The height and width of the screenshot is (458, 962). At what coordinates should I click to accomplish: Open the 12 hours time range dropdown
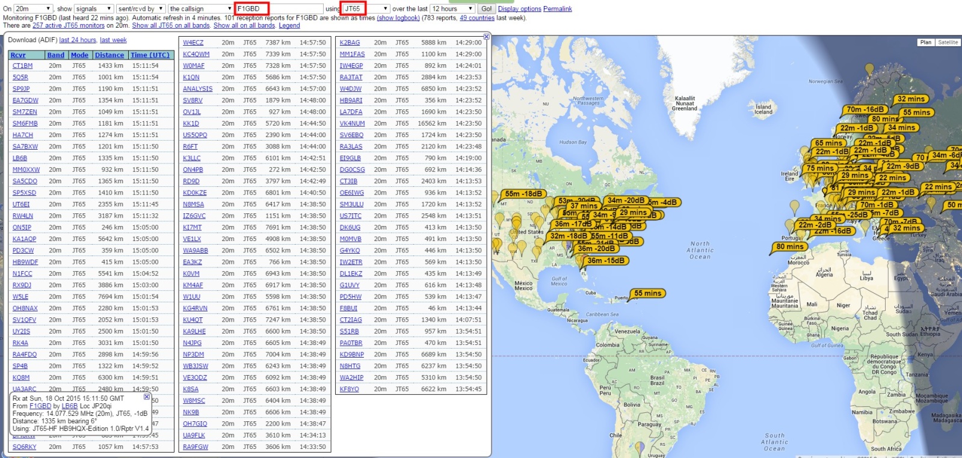(x=452, y=8)
